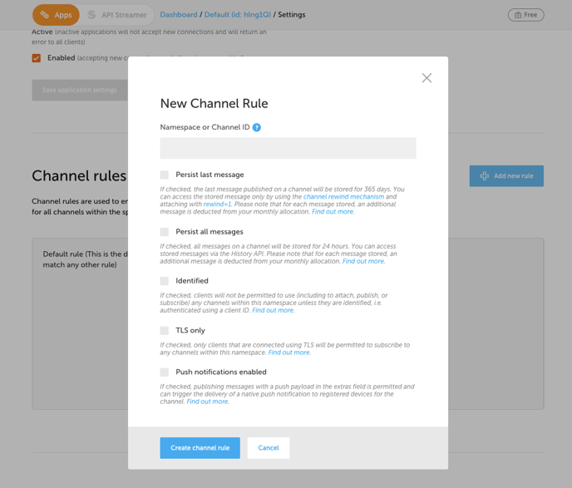Find out more about Persist all messages
The image size is (572, 488).
pyautogui.click(x=363, y=261)
